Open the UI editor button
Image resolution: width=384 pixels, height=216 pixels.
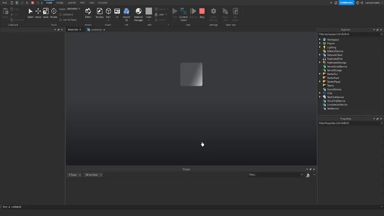[x=117, y=13]
